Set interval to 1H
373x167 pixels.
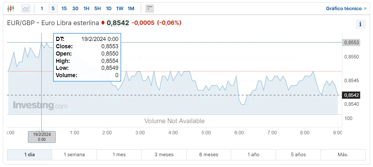pyautogui.click(x=86, y=9)
